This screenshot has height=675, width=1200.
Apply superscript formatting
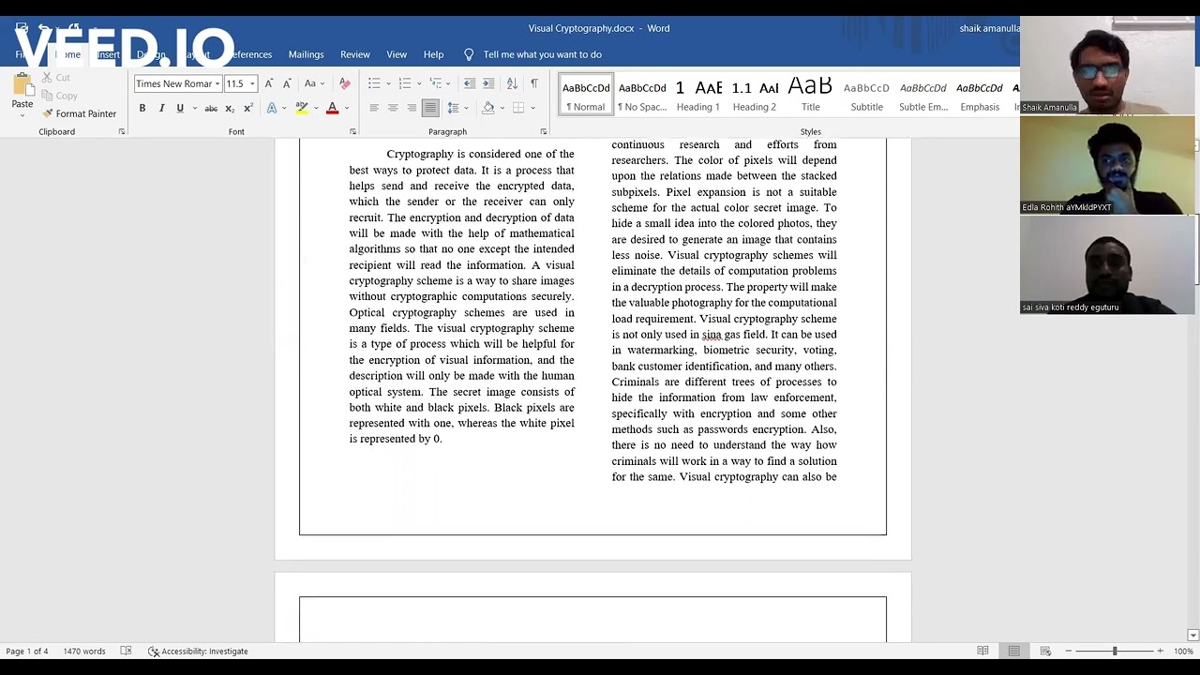(x=247, y=108)
